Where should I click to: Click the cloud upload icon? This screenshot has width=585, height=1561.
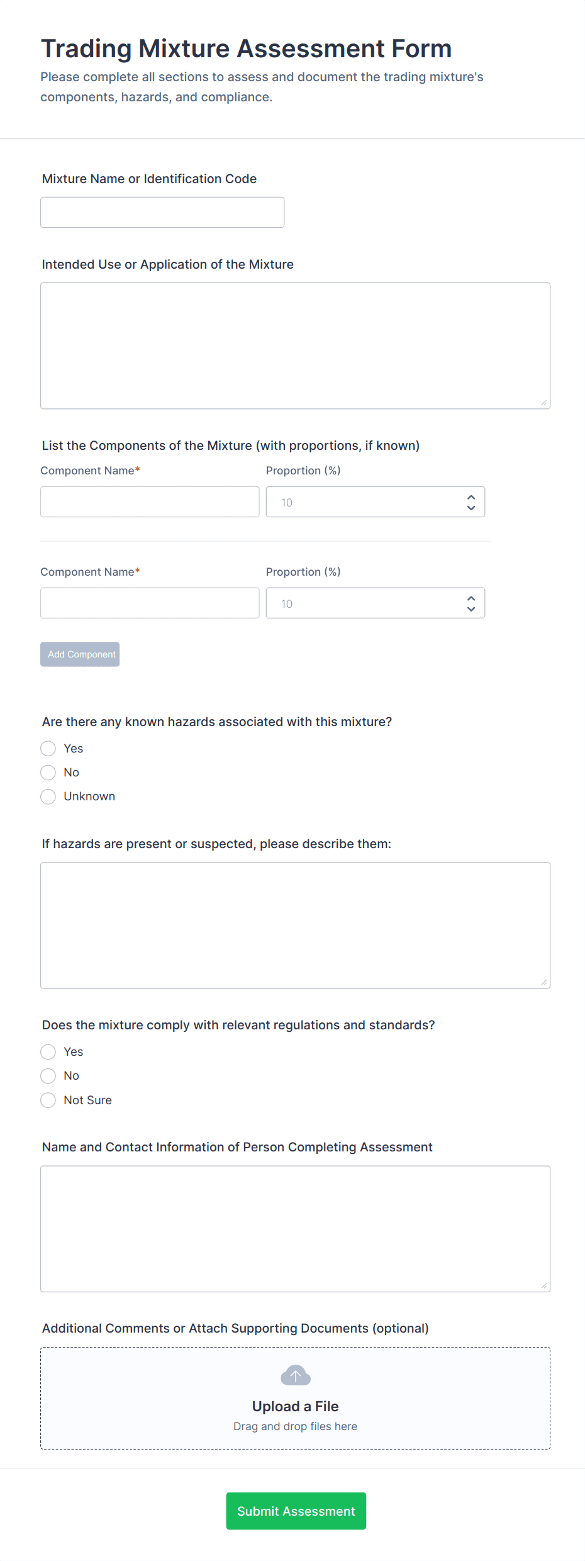coord(295,1375)
